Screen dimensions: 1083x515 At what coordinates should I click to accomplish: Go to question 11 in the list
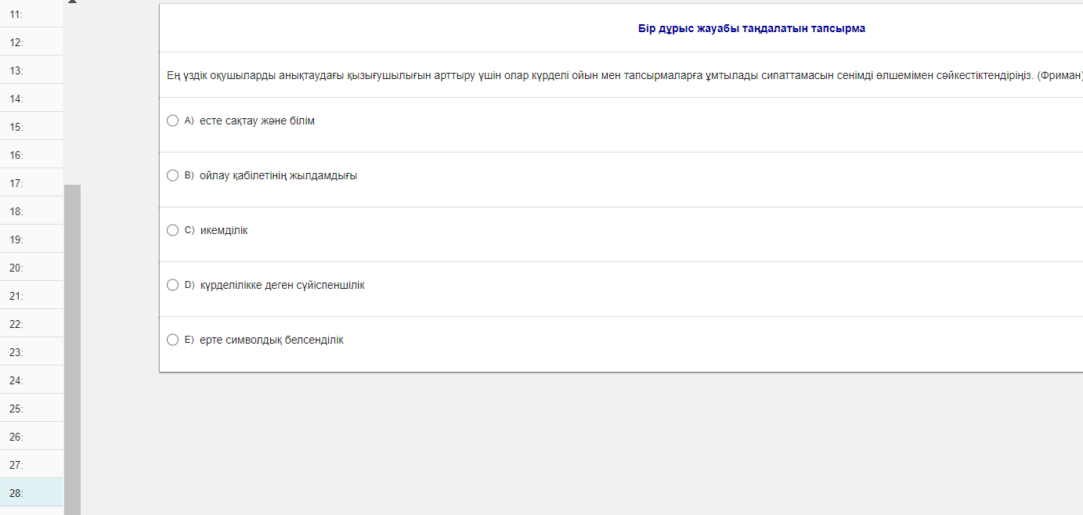pos(31,14)
